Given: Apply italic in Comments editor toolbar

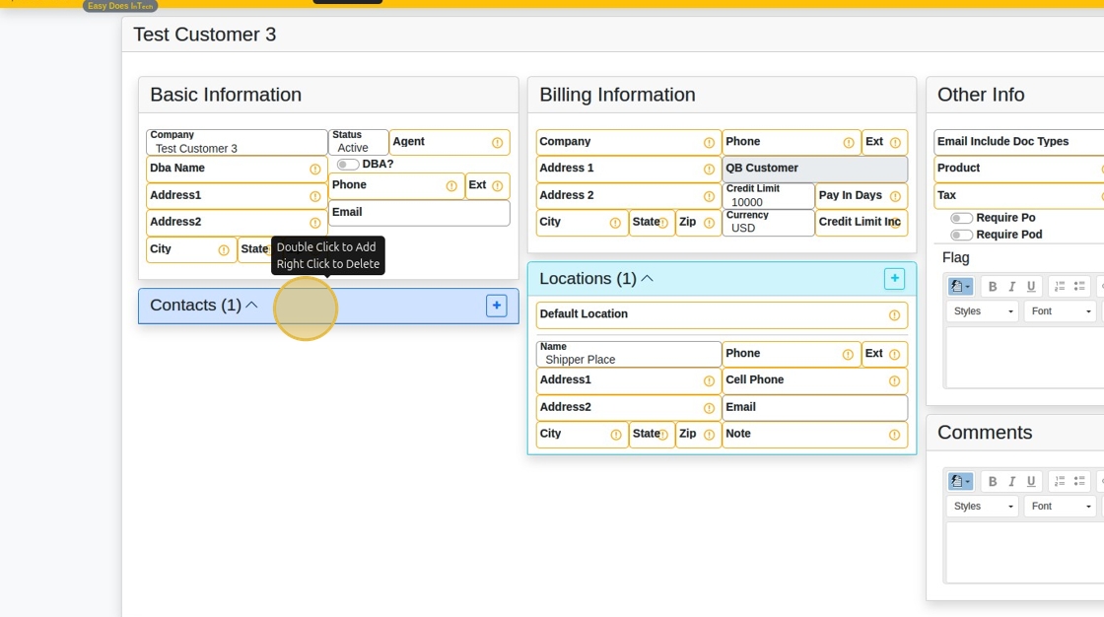Looking at the screenshot, I should (x=1011, y=482).
